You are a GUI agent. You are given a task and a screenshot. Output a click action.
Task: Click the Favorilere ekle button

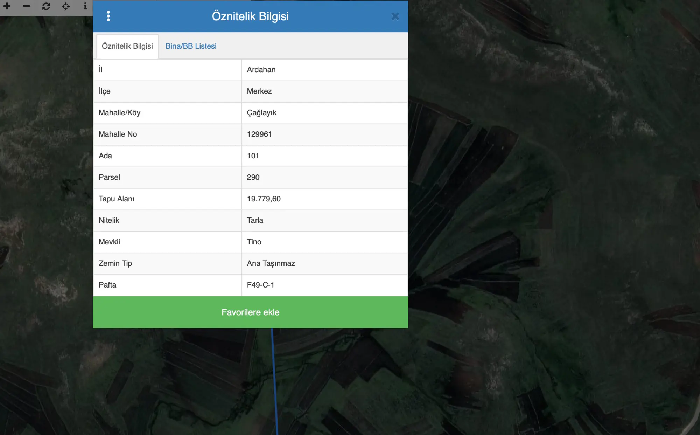251,312
